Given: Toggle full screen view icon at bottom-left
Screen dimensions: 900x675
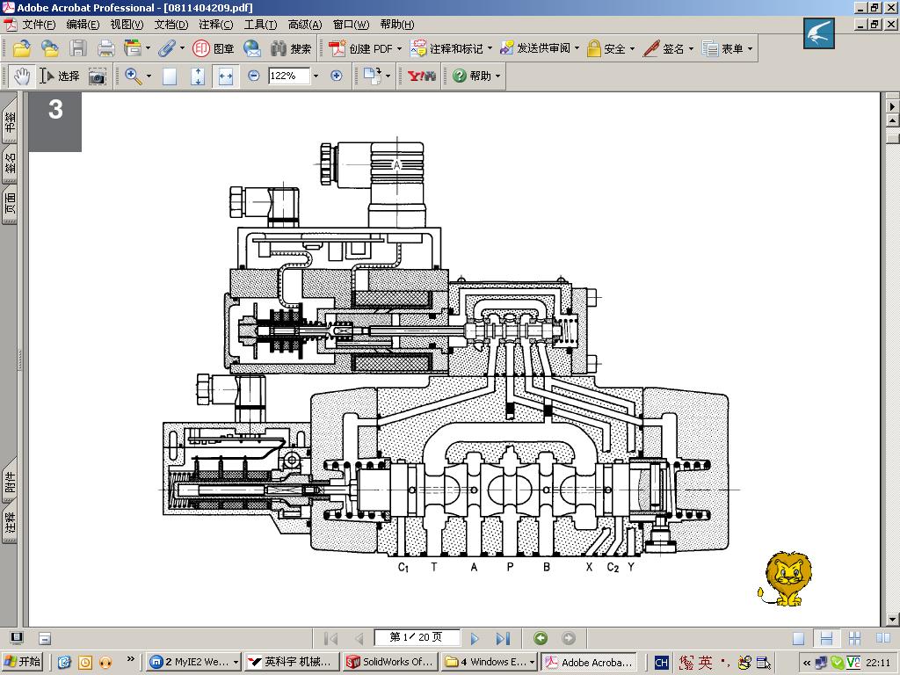Looking at the screenshot, I should tap(17, 638).
